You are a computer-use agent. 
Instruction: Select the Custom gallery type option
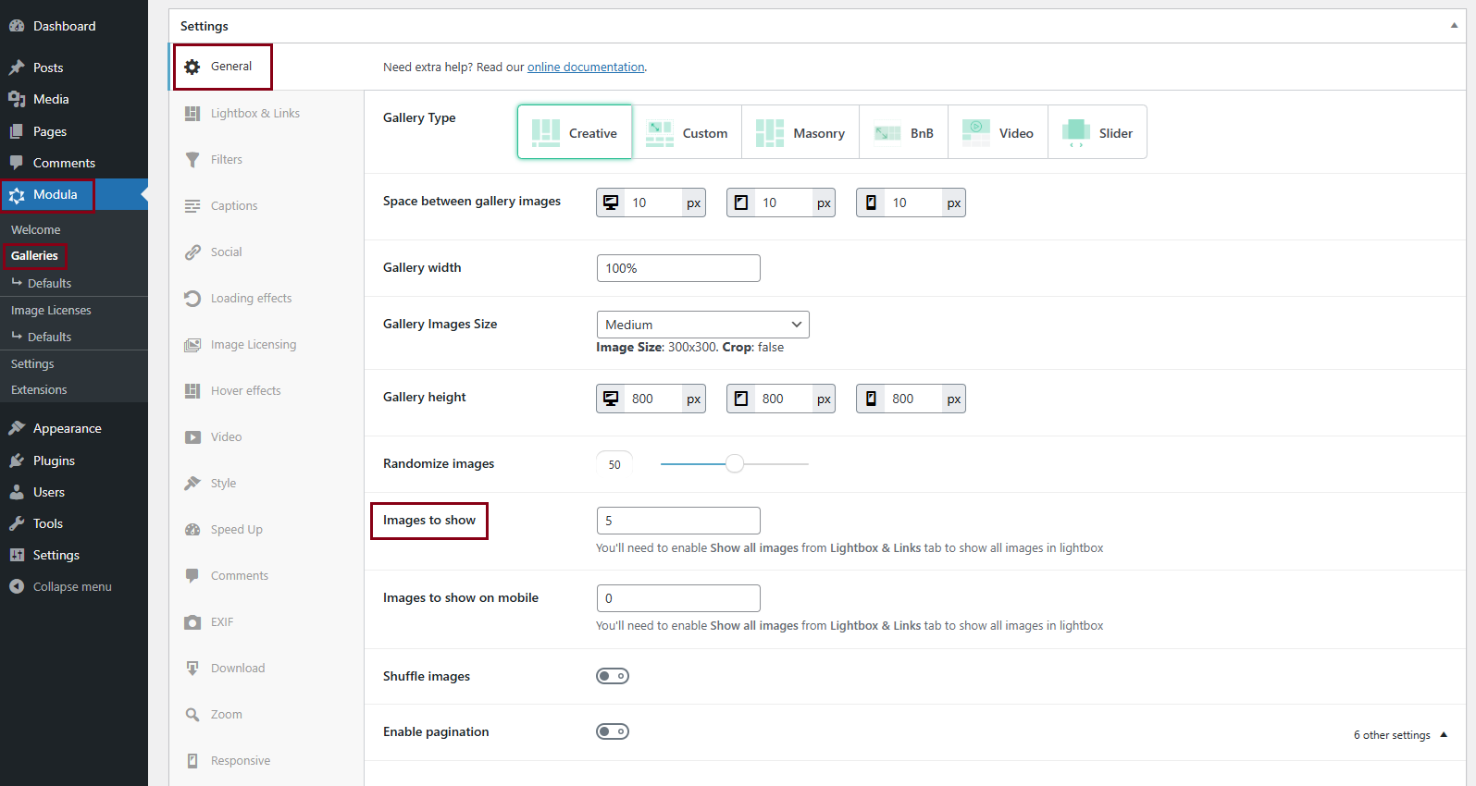[x=687, y=133]
